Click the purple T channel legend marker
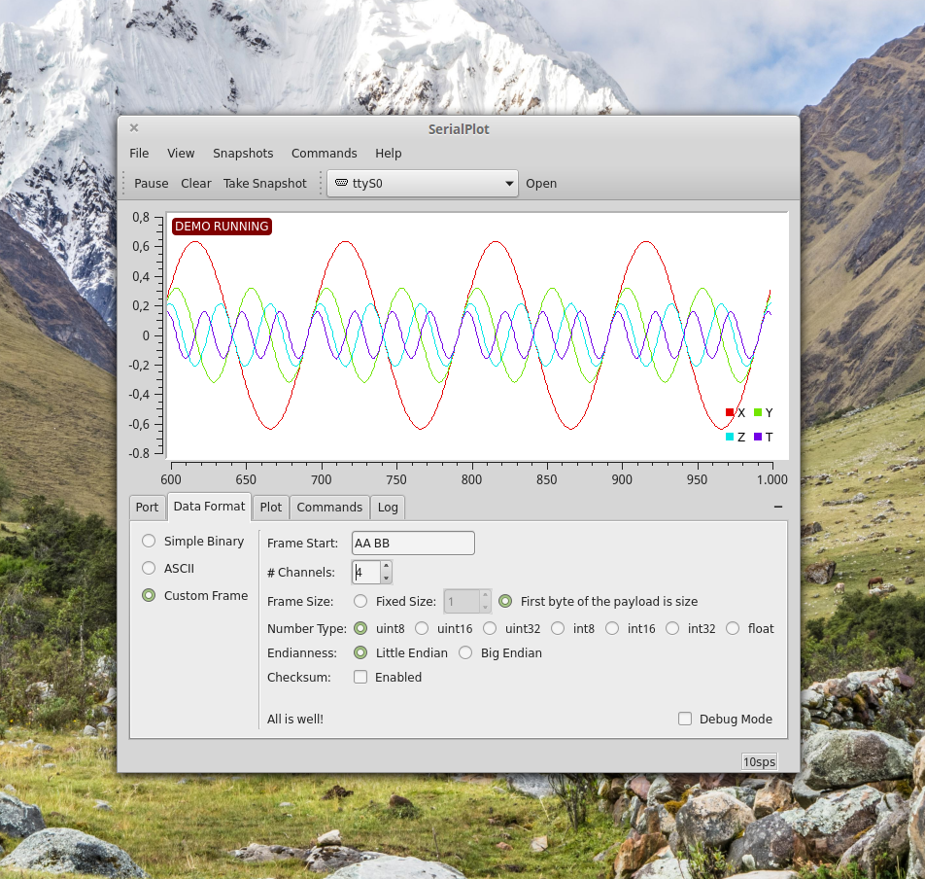Screen dimensions: 925x879 (758, 438)
